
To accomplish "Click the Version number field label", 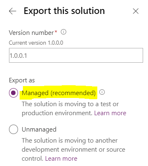I will pyautogui.click(x=31, y=33).
